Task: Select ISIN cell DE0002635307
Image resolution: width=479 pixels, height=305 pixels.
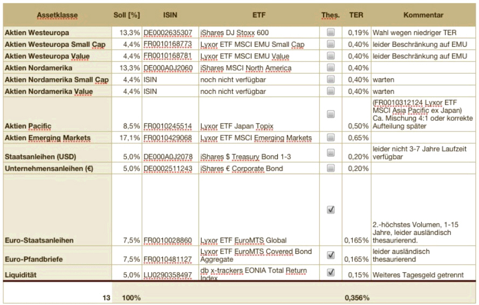Action: (x=170, y=33)
